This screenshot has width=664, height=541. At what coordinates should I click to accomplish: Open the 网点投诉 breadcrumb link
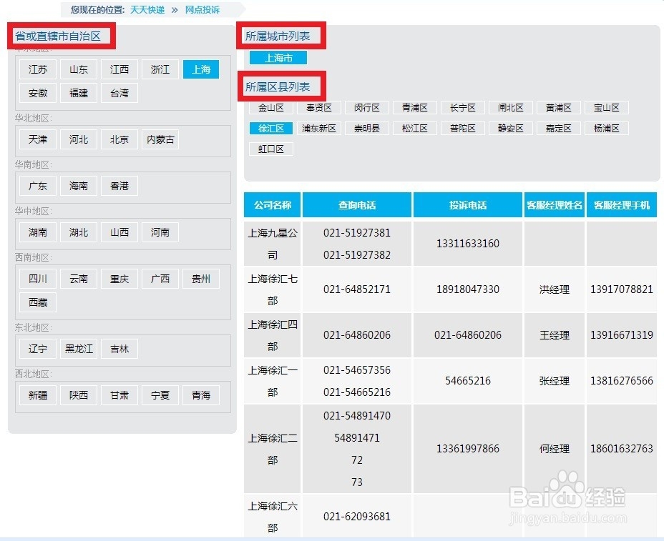(202, 10)
